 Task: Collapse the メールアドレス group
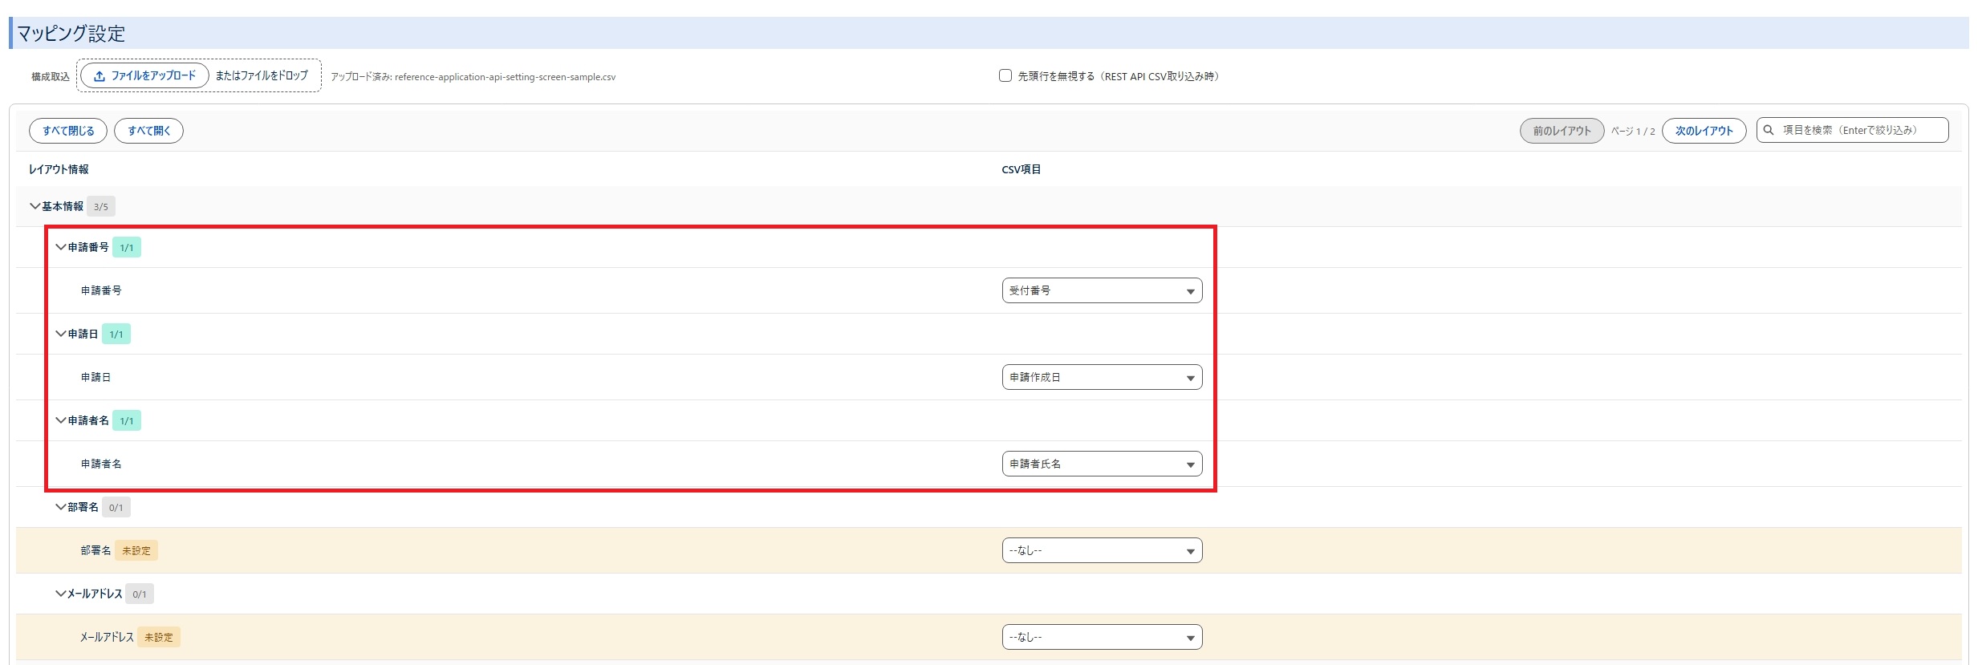tap(61, 594)
